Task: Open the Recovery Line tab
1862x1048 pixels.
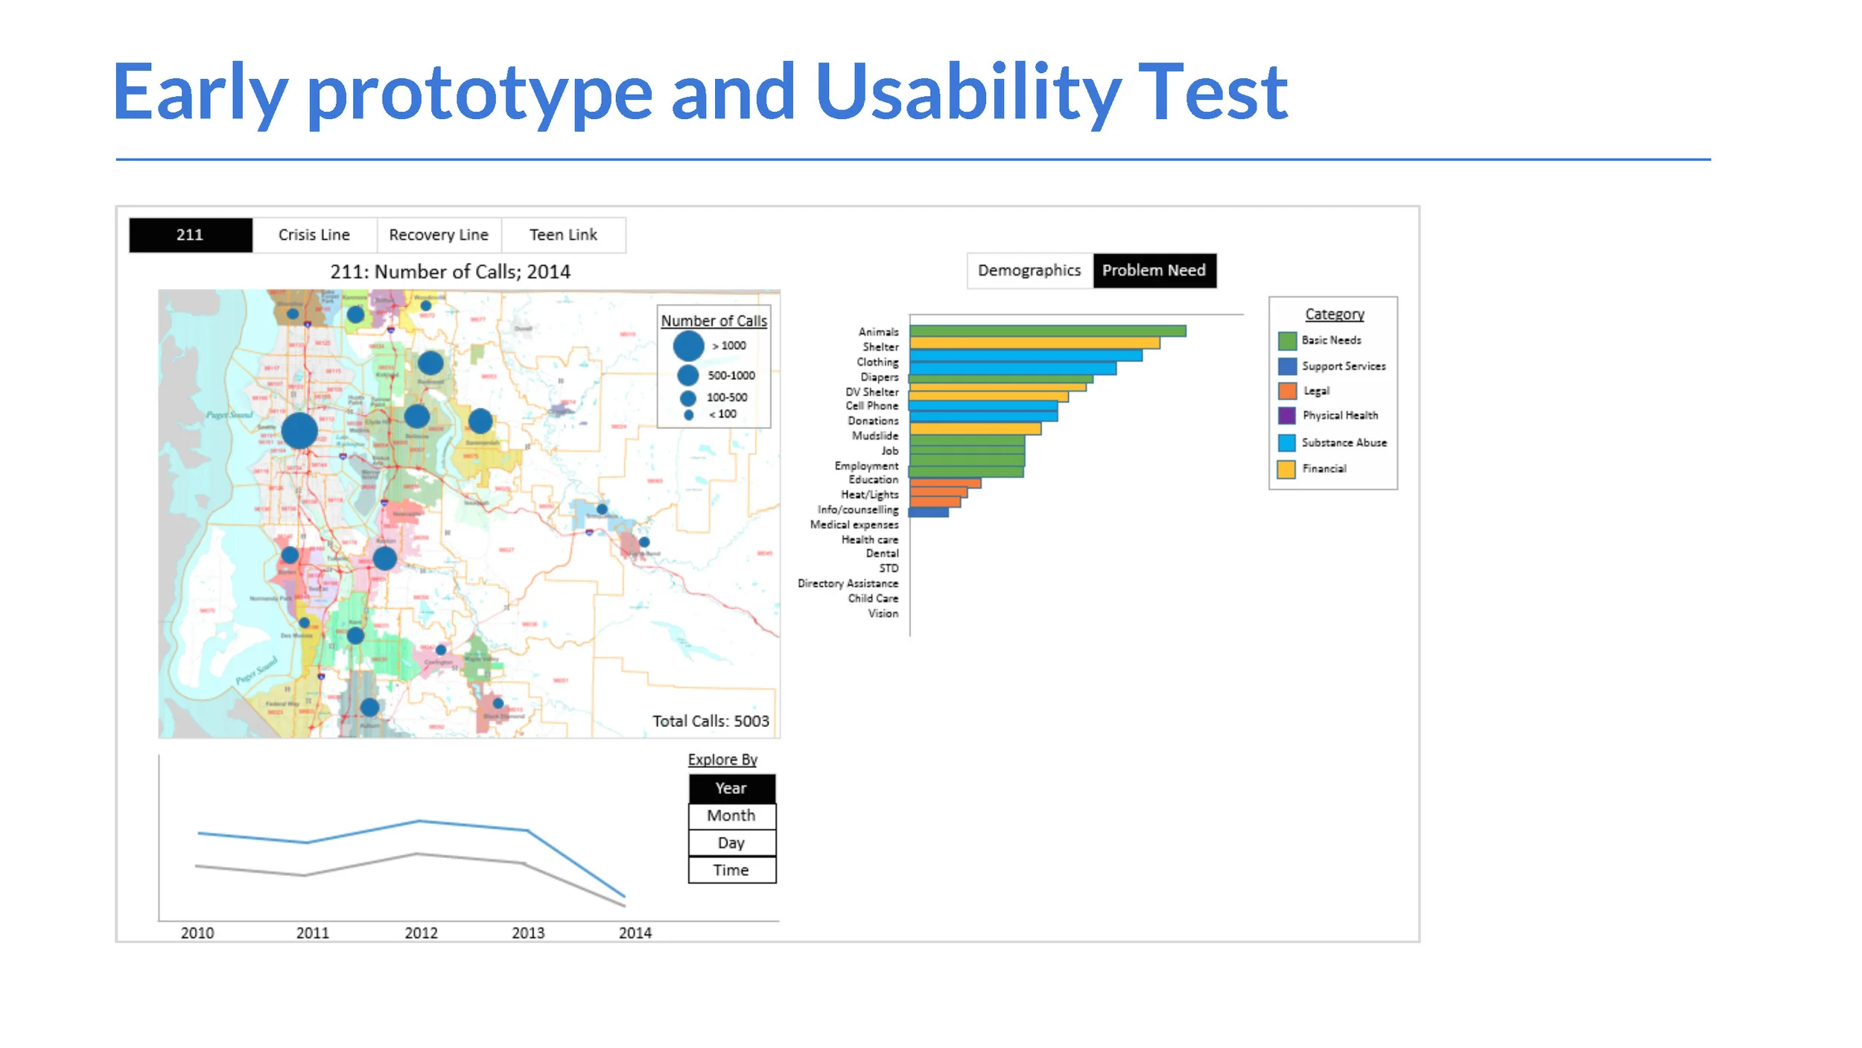Action: (439, 235)
